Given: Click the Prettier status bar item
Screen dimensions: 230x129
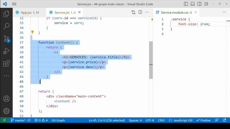Looking at the screenshot, I should (203, 120).
